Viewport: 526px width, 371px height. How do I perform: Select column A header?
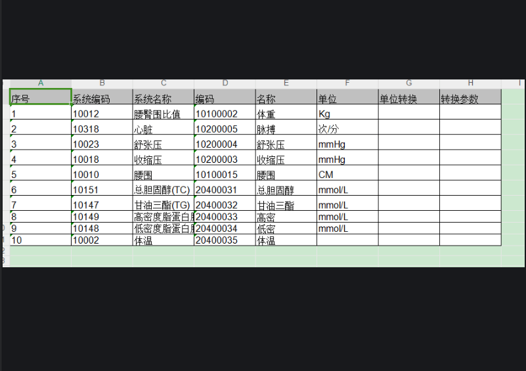(41, 83)
